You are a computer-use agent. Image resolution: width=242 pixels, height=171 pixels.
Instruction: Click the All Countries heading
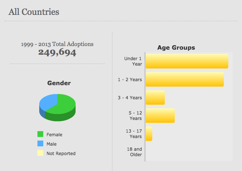34,12
